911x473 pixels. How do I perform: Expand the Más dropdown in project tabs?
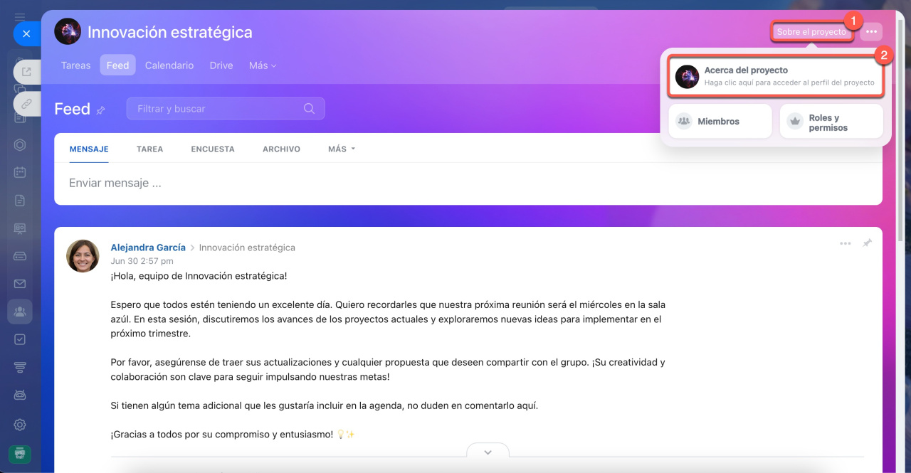263,65
